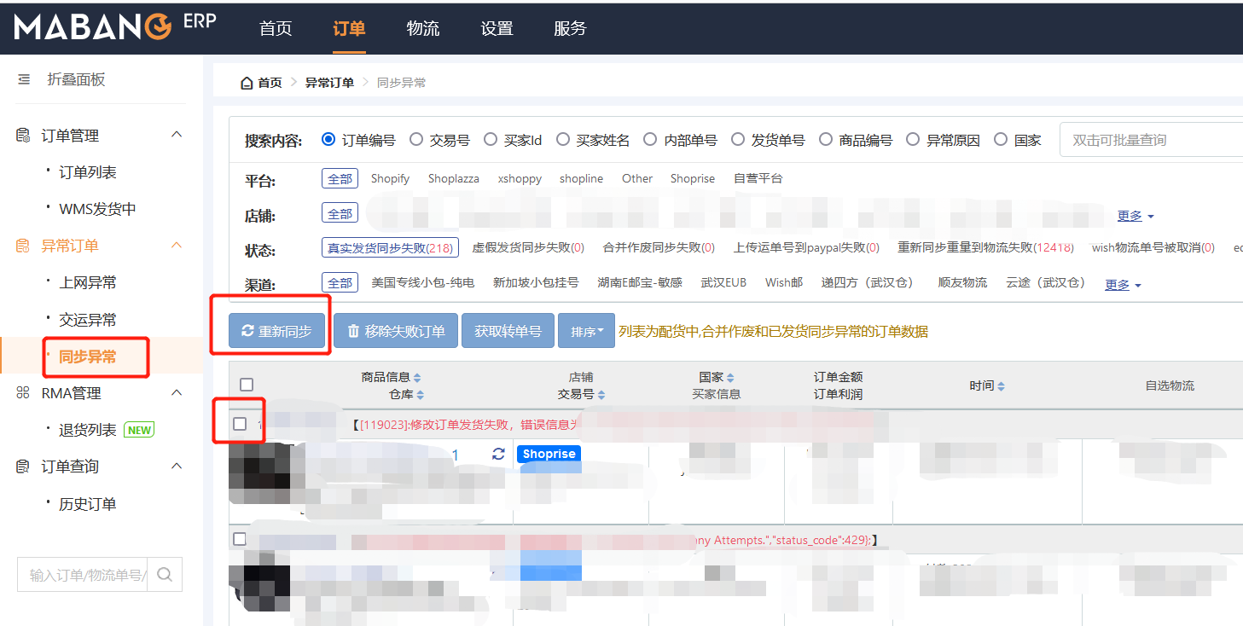Image resolution: width=1243 pixels, height=626 pixels.
Task: Click the home icon in the breadcrumb
Action: [245, 82]
